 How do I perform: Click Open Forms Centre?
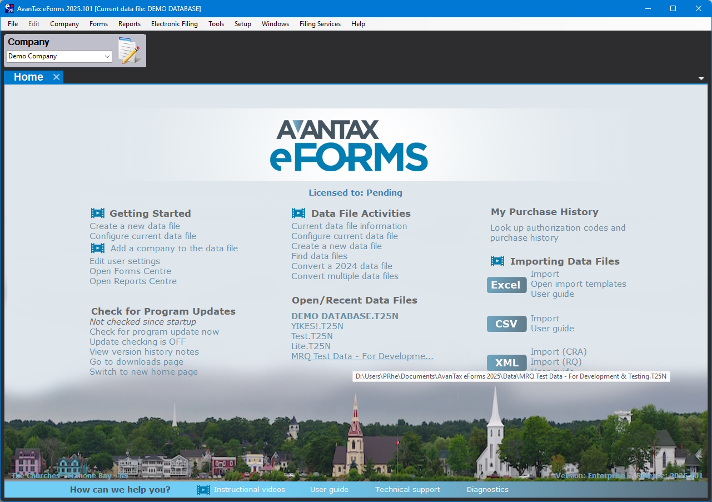point(130,271)
